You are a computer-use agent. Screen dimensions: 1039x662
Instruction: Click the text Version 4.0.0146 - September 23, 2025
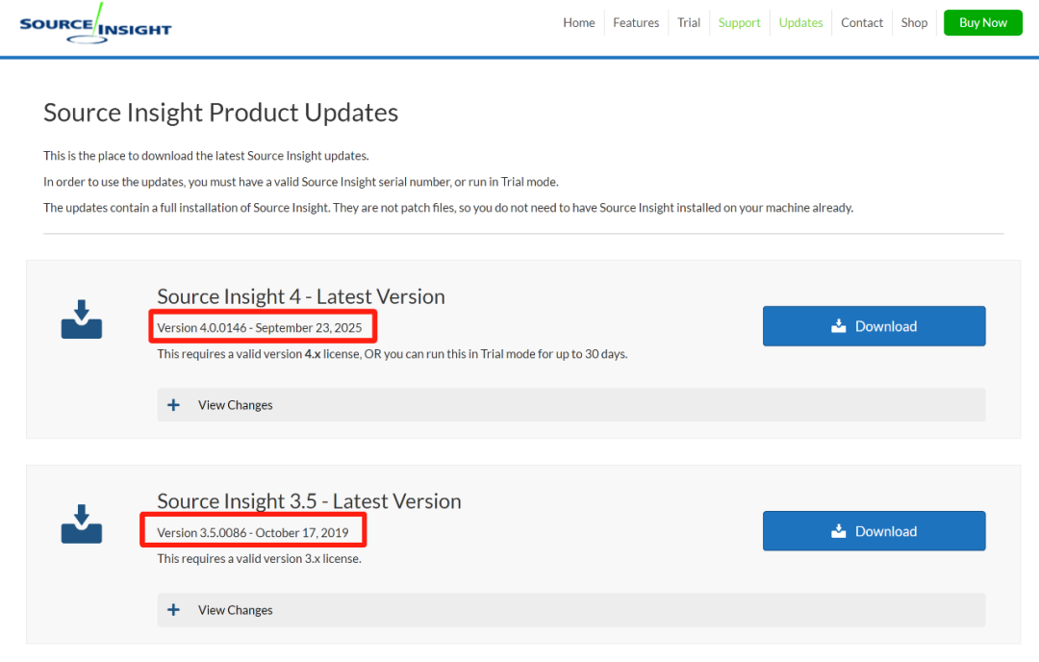point(259,328)
